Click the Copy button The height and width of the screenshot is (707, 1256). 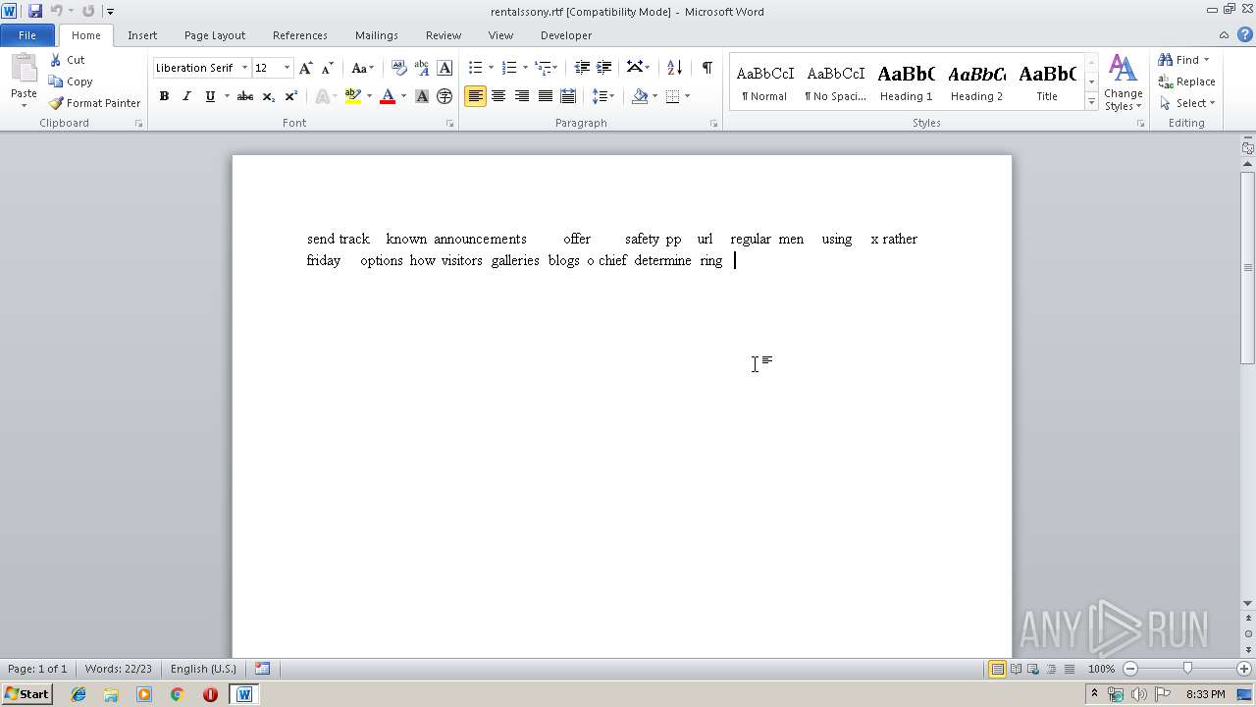tap(72, 82)
